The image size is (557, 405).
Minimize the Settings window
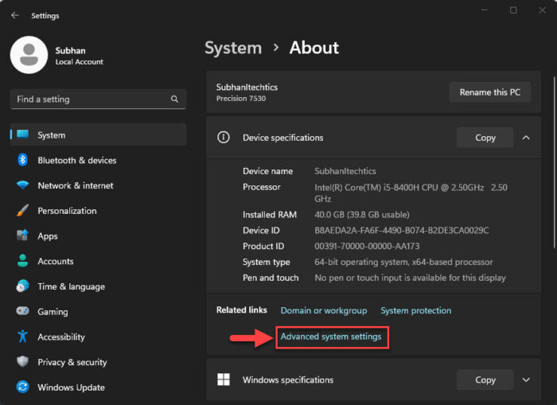(484, 10)
